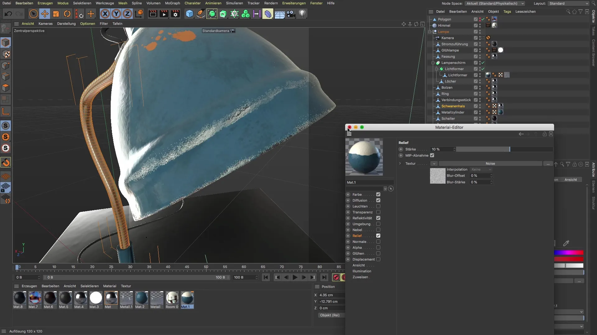
Task: Enable the Transparenz channel checkbox
Action: tap(378, 212)
